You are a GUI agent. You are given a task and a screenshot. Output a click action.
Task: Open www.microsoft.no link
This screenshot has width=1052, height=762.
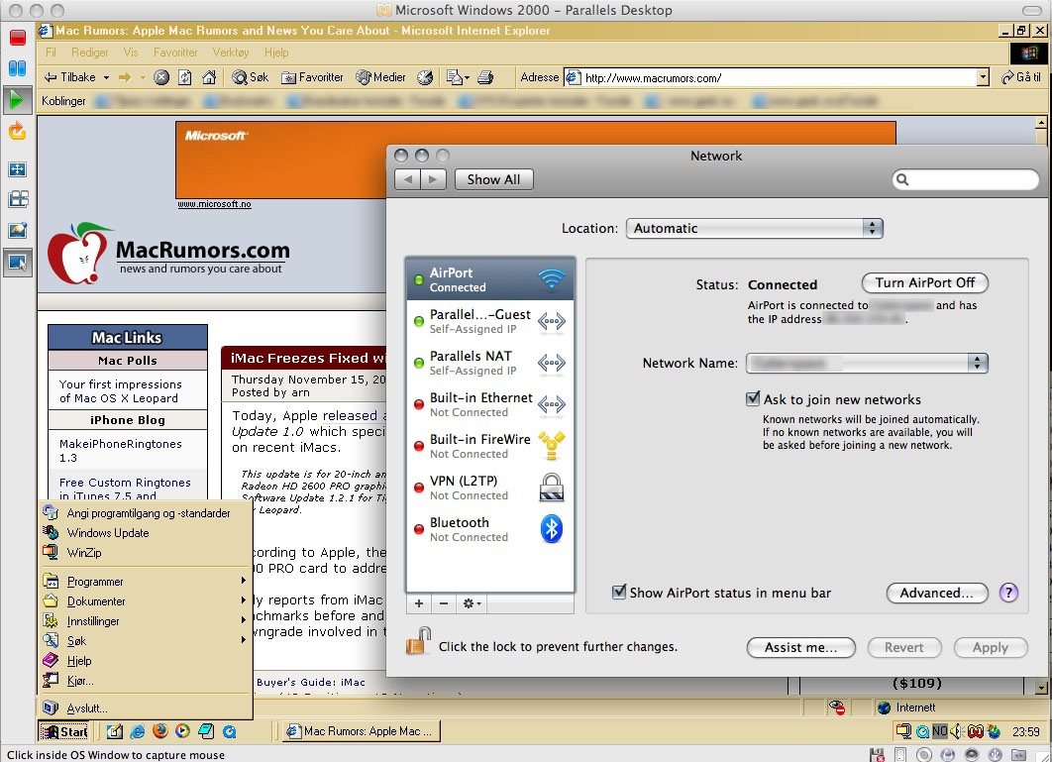[214, 204]
